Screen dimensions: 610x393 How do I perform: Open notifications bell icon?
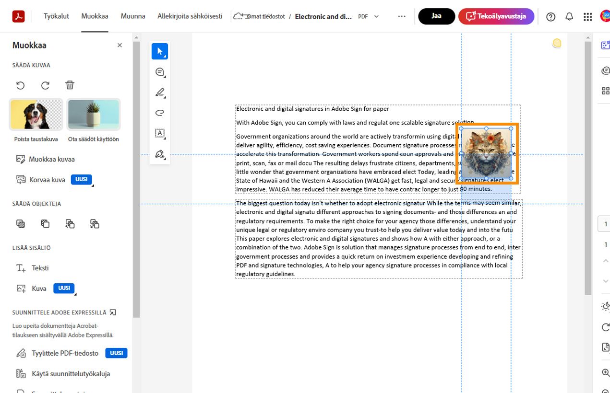coord(569,17)
